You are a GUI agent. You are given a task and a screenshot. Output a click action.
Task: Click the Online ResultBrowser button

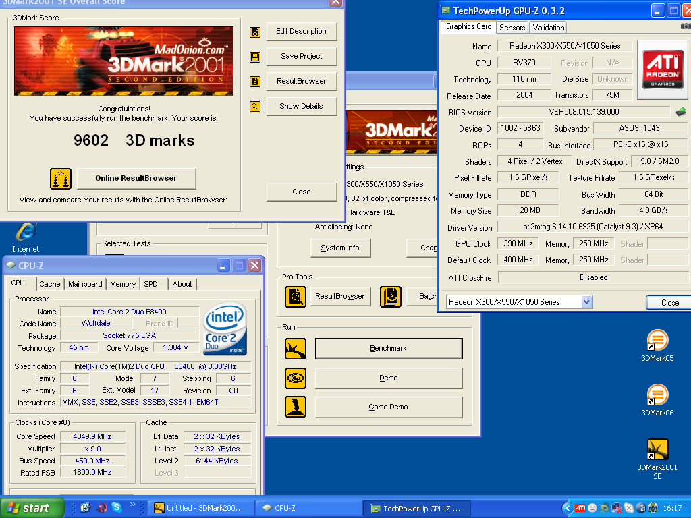[x=136, y=178]
